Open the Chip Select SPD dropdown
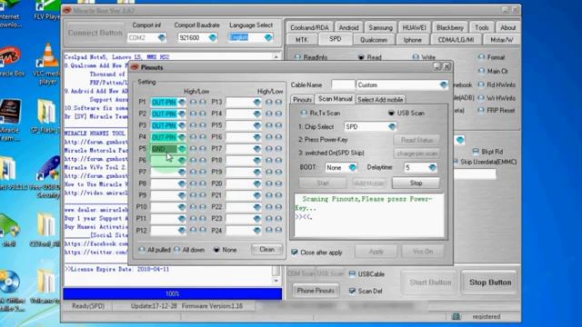Viewport: 582px width, 327px height. 392,127
